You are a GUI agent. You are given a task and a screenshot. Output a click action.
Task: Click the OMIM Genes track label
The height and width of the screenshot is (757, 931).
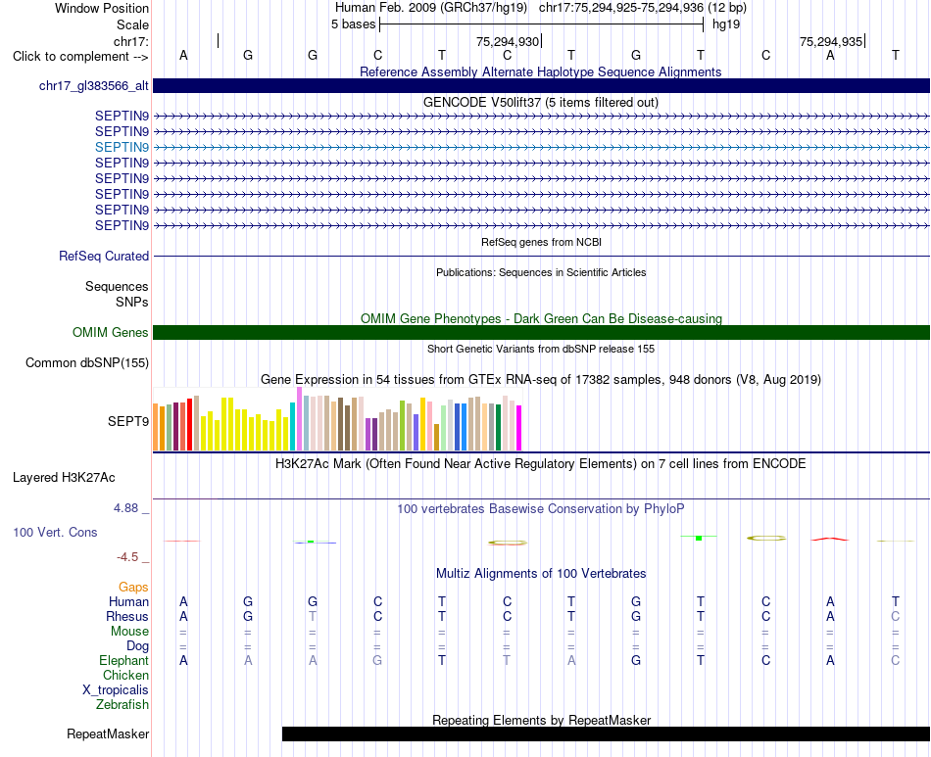tap(111, 332)
